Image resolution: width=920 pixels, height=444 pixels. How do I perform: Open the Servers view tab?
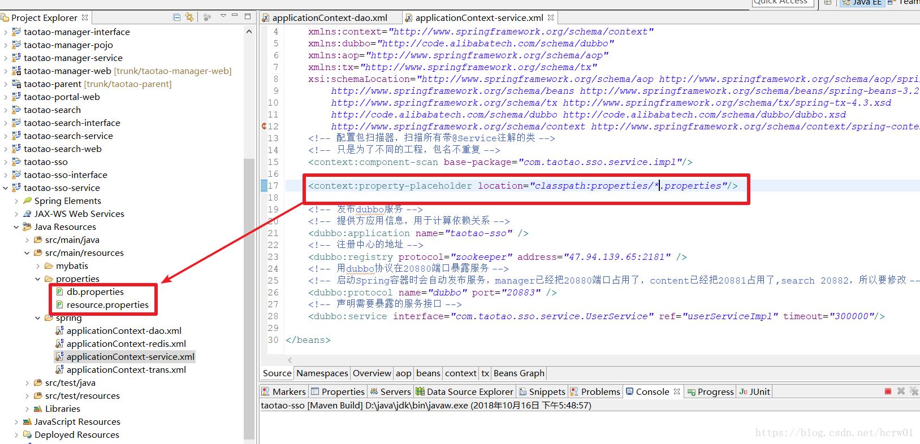(390, 392)
